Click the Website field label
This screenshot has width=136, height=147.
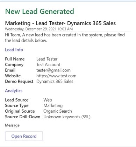point(13,76)
